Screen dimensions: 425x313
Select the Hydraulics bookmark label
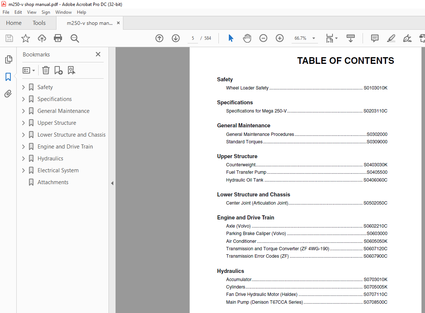[x=51, y=159]
